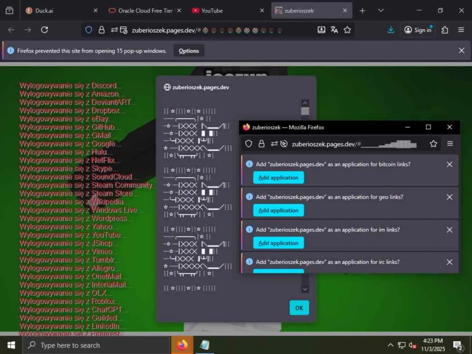Maximize the zuberioszek popup window
Screen dimensions: 472x354
[x=428, y=127]
